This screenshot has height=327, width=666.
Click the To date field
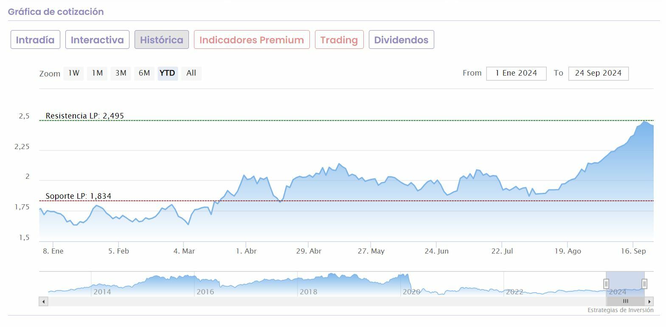coord(598,73)
